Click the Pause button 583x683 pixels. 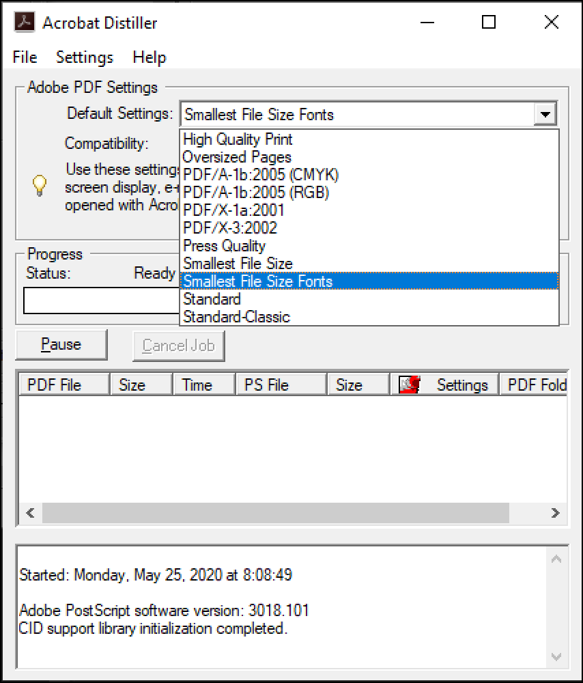(61, 344)
